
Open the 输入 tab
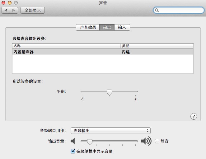click(122, 27)
